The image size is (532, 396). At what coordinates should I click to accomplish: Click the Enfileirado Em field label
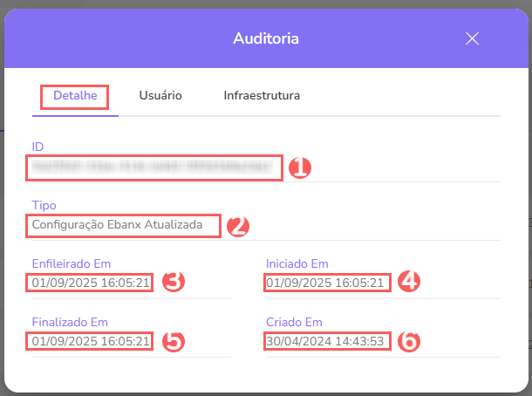pos(72,263)
